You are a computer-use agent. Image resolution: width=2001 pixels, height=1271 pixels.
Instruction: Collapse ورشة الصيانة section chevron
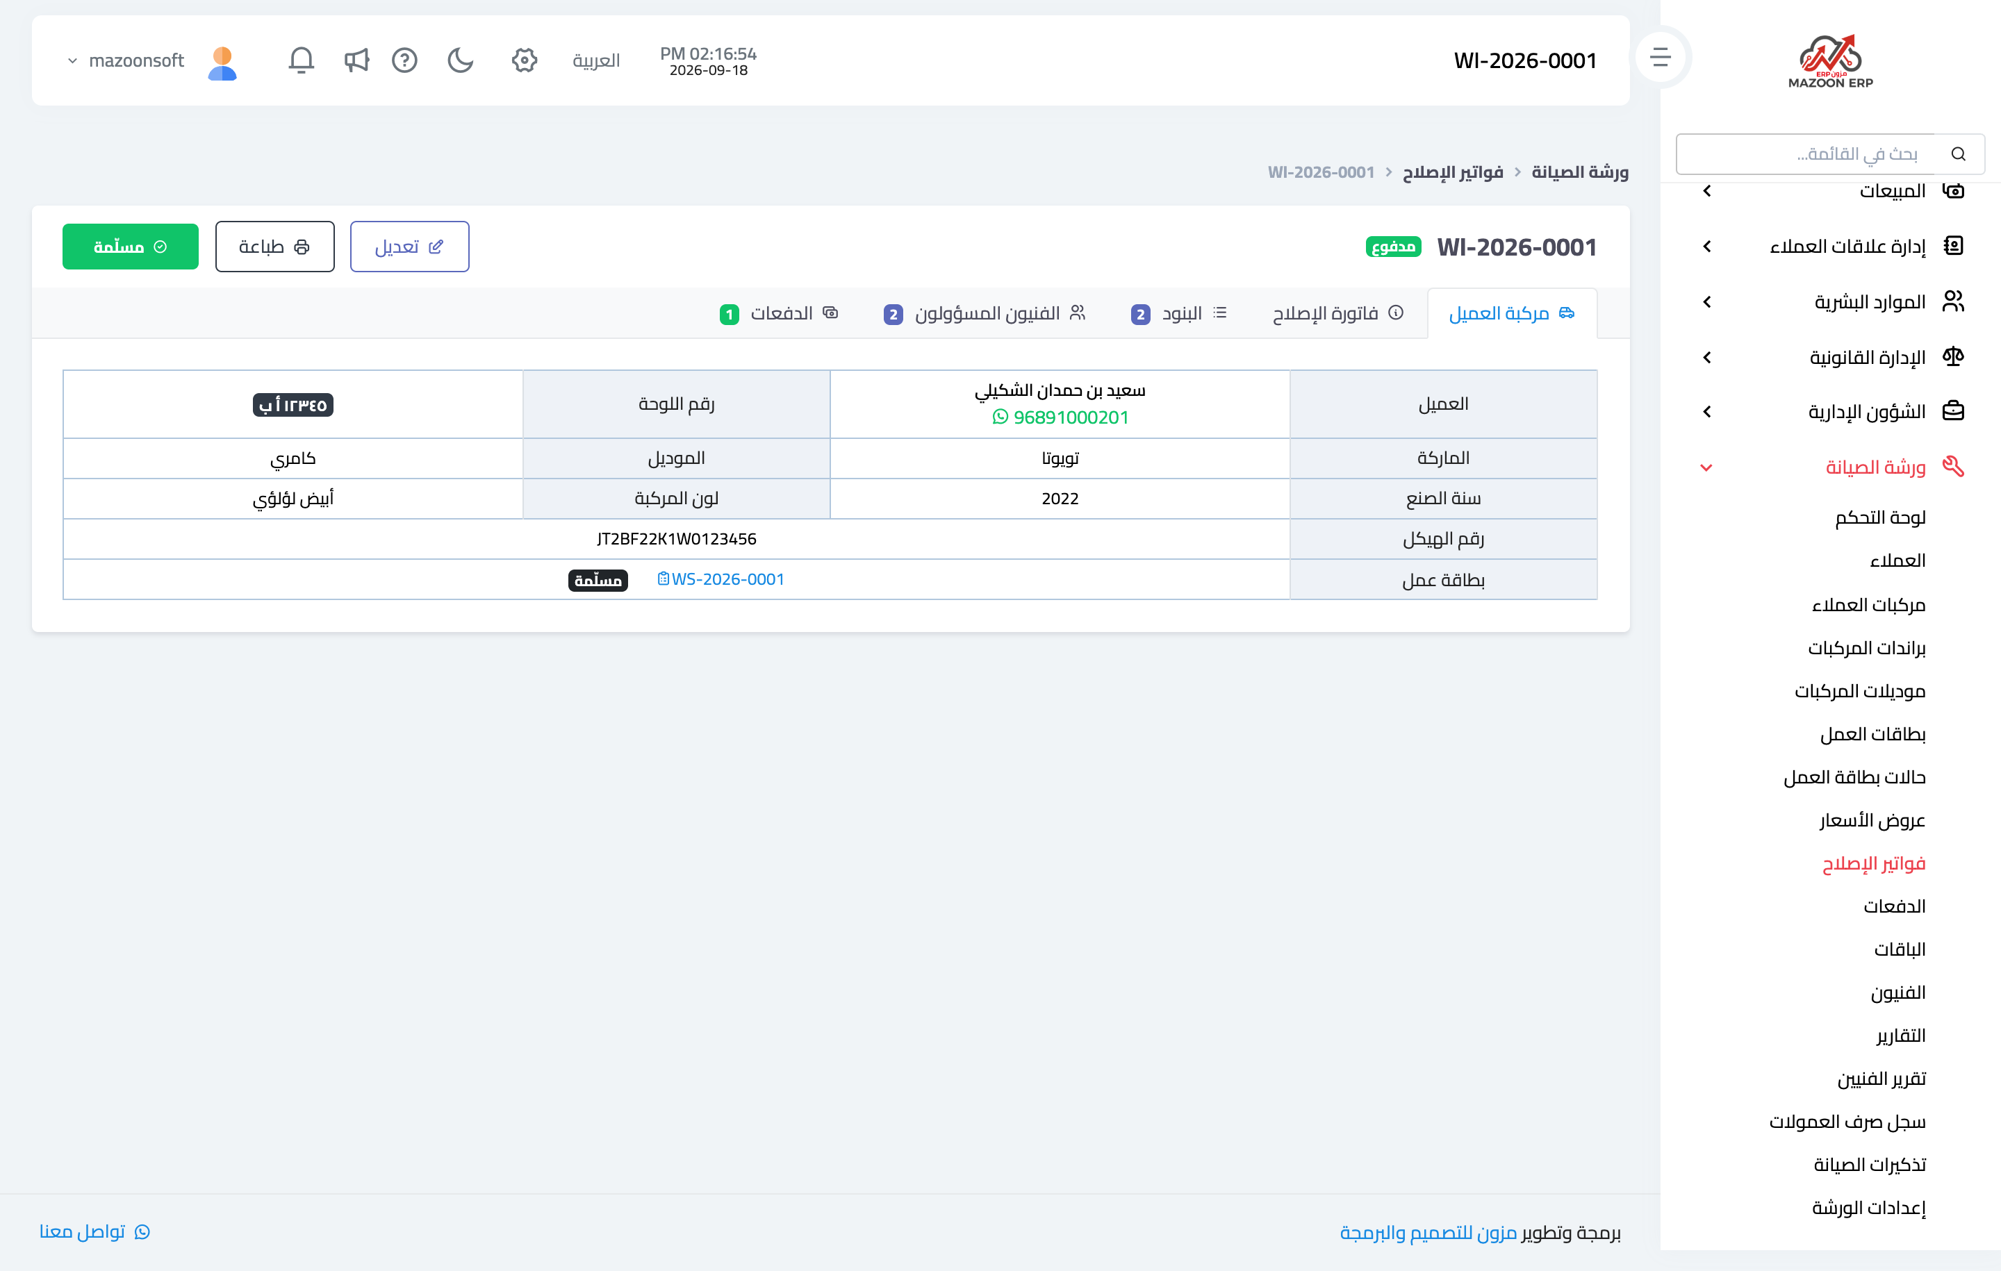click(x=1706, y=467)
